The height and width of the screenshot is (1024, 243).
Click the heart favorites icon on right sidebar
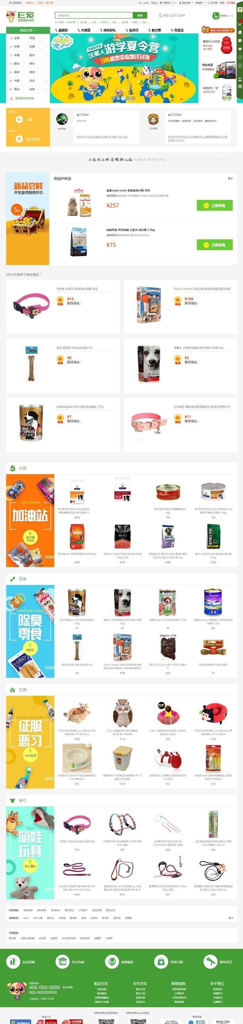[x=240, y=49]
